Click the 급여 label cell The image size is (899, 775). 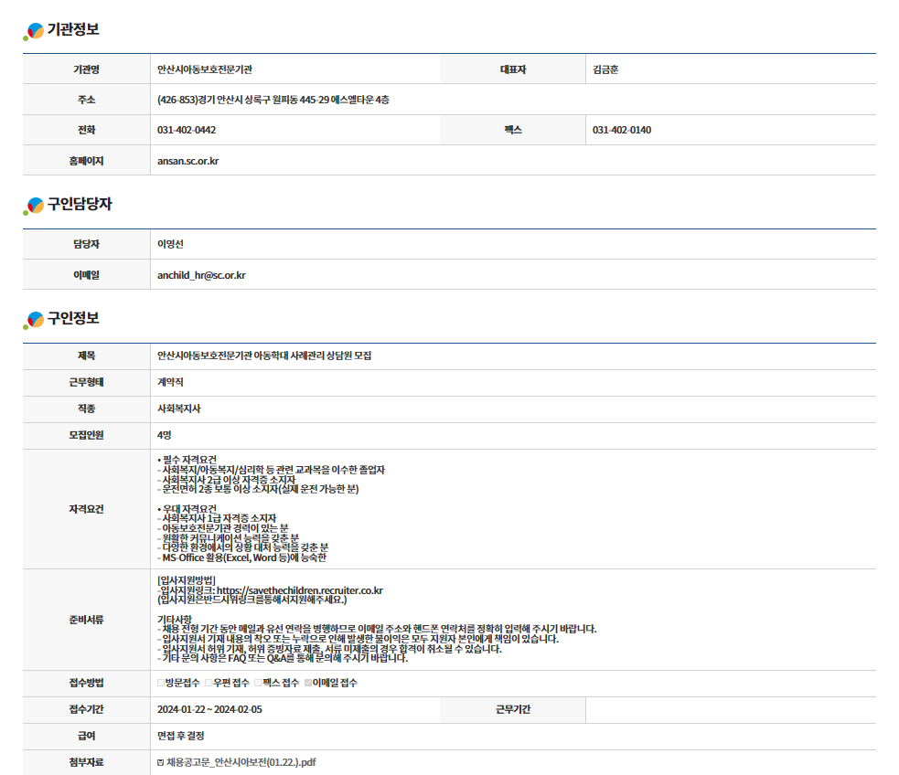(87, 736)
